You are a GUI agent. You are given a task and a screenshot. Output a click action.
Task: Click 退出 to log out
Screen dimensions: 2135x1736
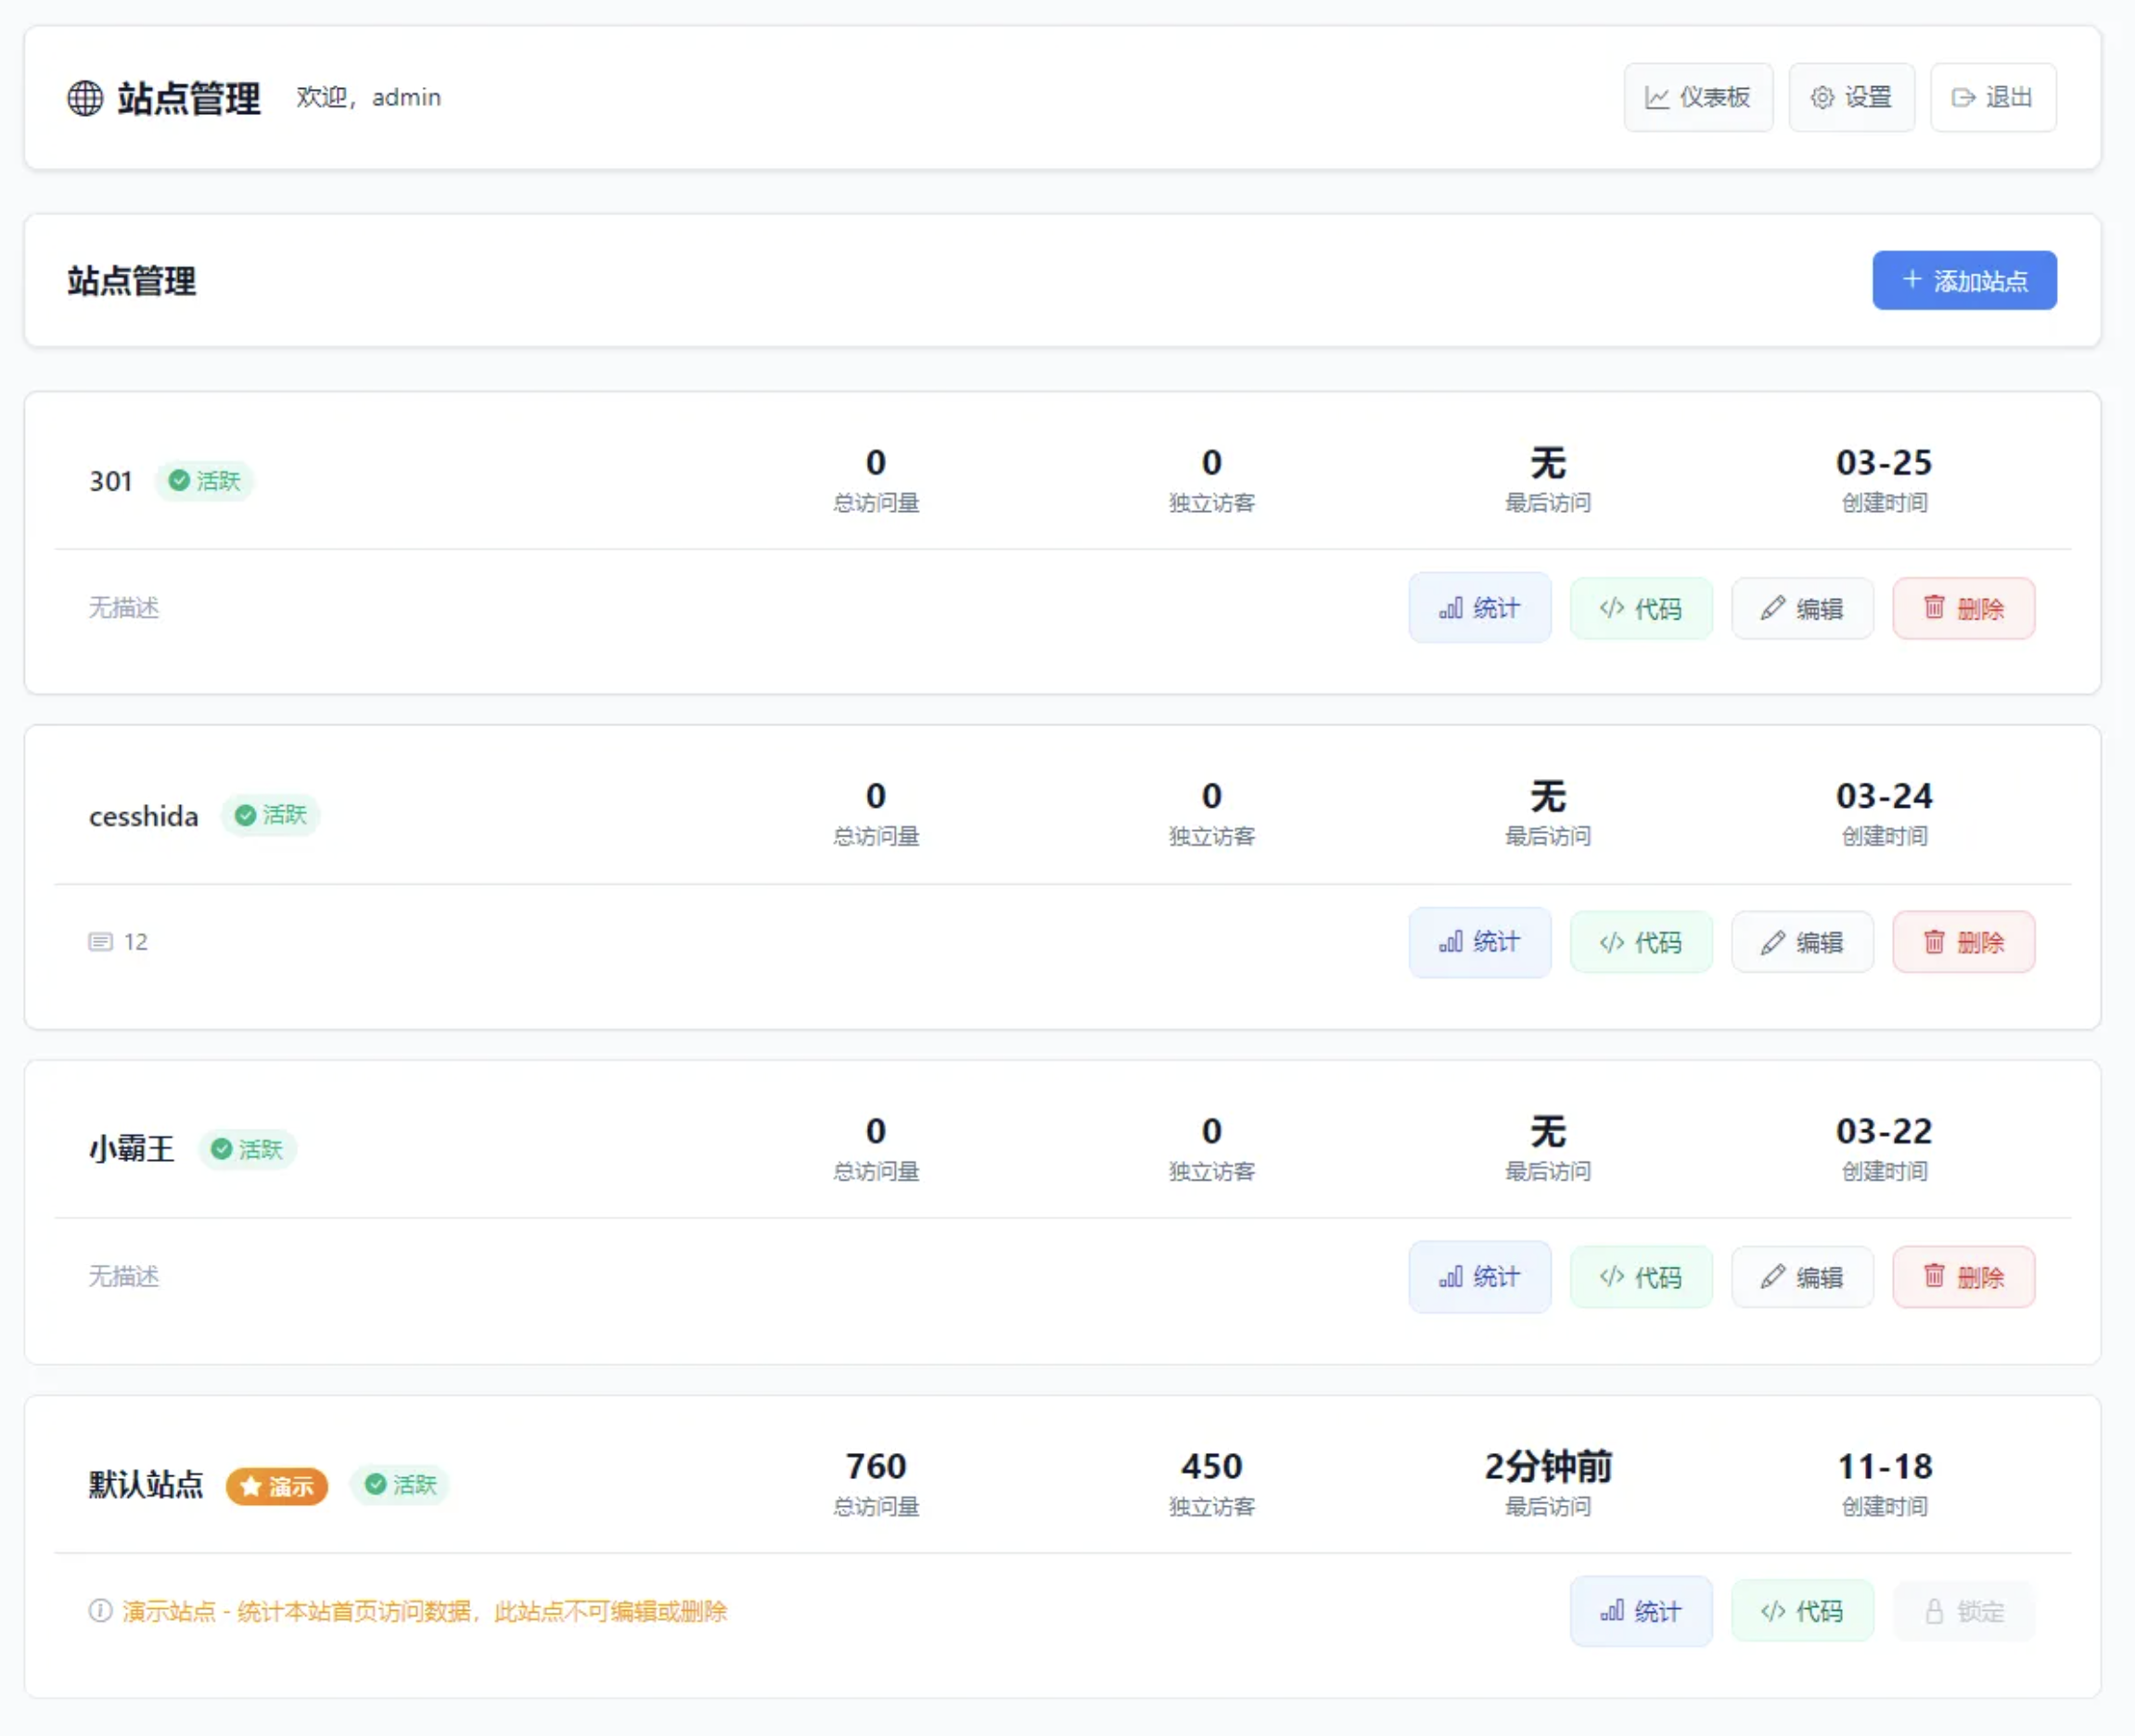pos(1993,97)
